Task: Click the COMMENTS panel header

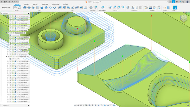Action: point(15,105)
